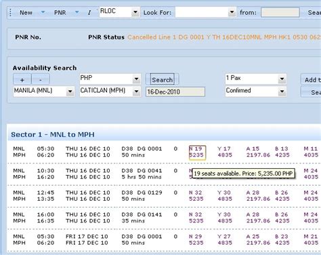Open the New dropdown arrow in toolbar
Image resolution: width=321 pixels, height=255 pixels.
(43, 12)
